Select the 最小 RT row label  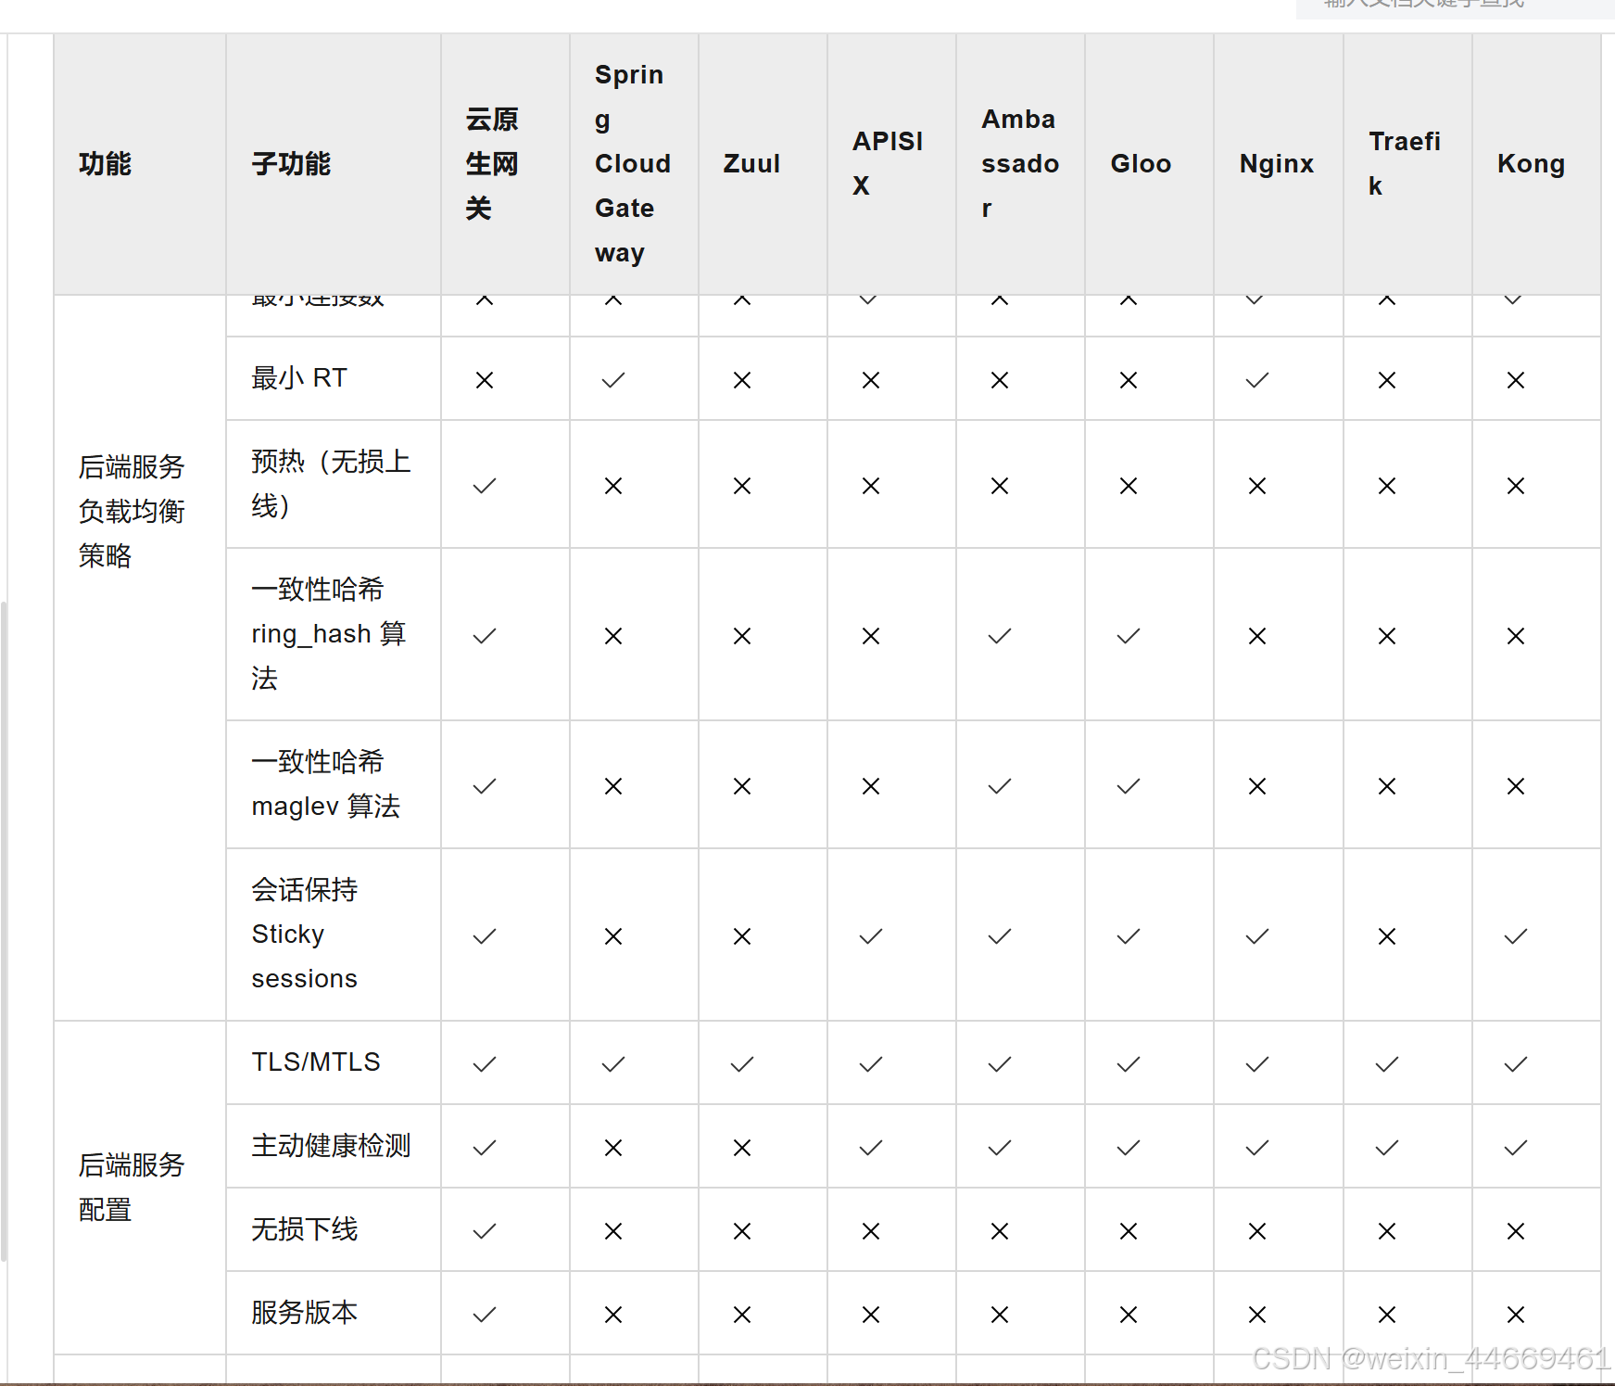[x=299, y=378]
